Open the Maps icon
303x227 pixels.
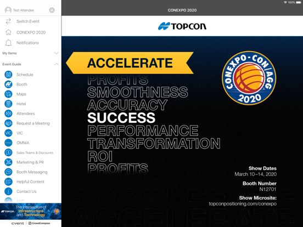click(x=8, y=94)
